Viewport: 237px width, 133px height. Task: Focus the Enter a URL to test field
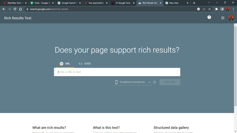(117, 72)
